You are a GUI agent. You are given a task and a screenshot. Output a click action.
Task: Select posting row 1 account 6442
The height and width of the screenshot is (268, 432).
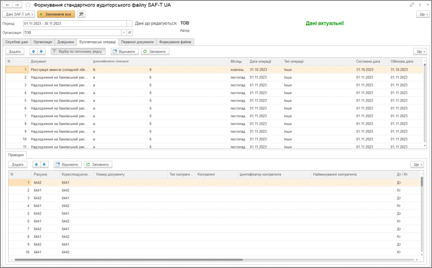tap(46, 182)
